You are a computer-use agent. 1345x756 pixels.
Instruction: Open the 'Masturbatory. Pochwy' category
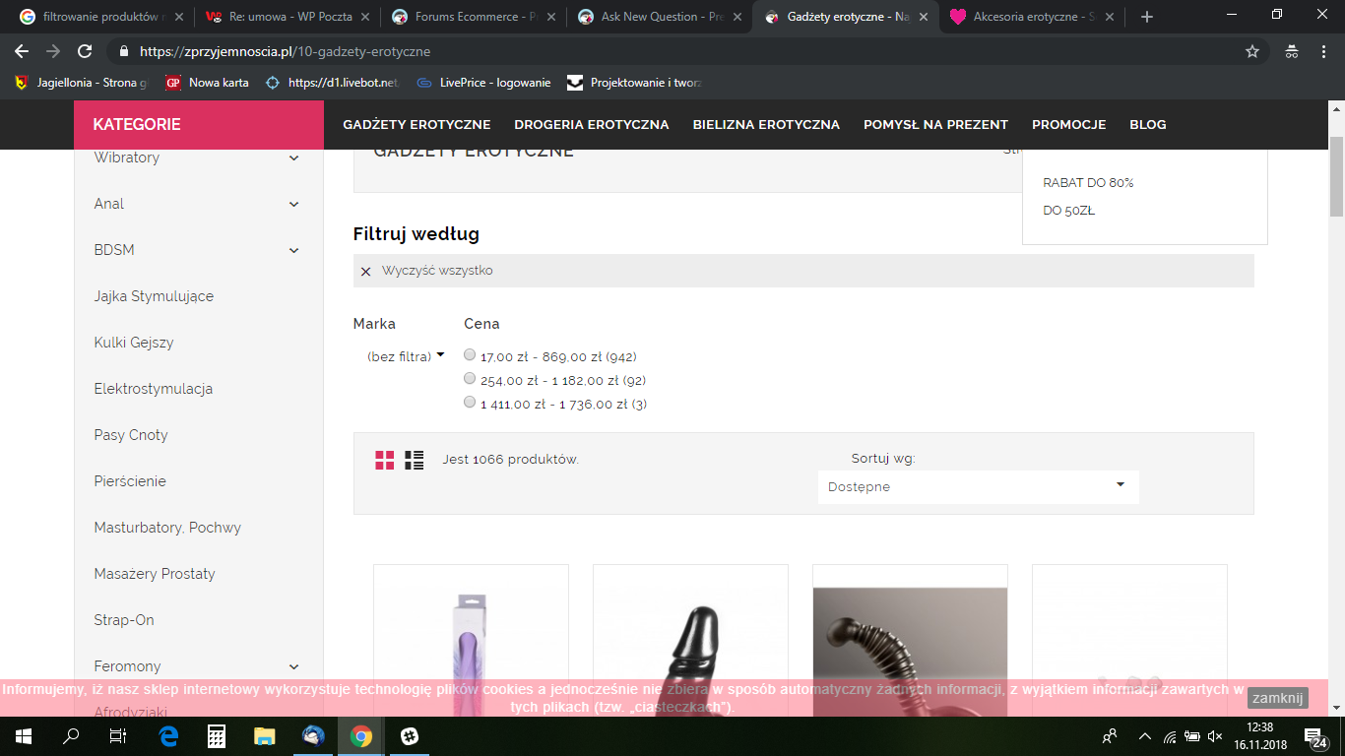click(167, 528)
